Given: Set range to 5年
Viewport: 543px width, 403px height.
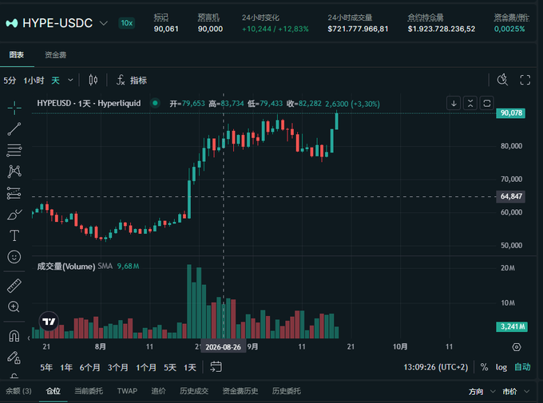Looking at the screenshot, I should (x=46, y=367).
